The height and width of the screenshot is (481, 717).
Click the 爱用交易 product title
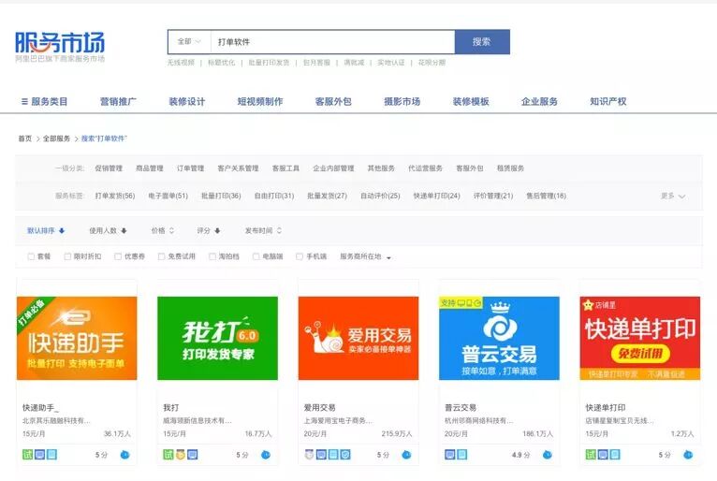tap(319, 407)
